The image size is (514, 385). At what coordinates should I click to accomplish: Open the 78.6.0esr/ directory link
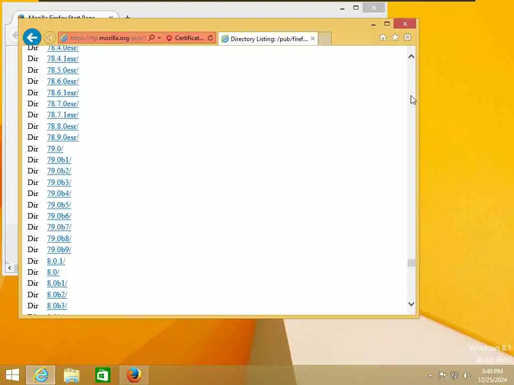tap(63, 81)
